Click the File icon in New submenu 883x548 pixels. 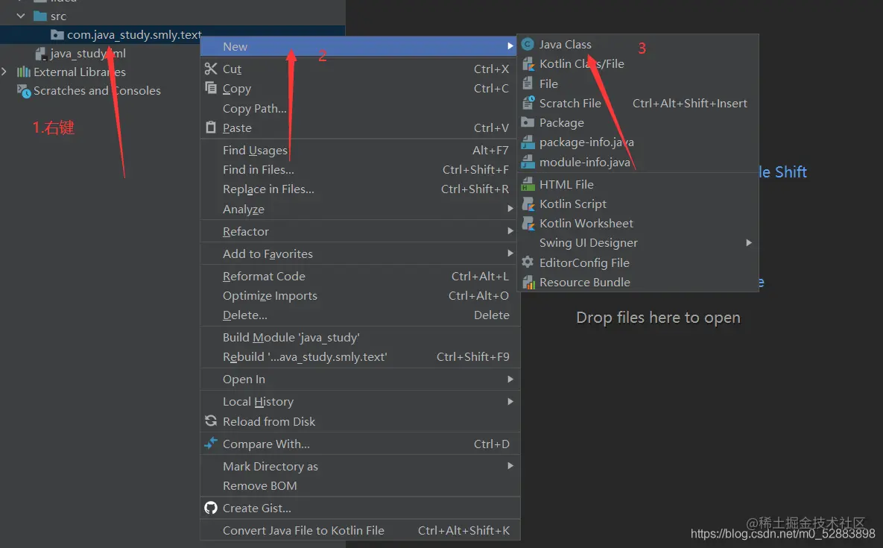point(527,84)
